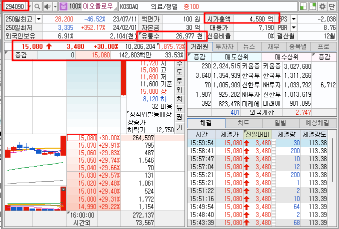Open the 재무 tab
This screenshot has width=339, height=229.
tap(273, 46)
